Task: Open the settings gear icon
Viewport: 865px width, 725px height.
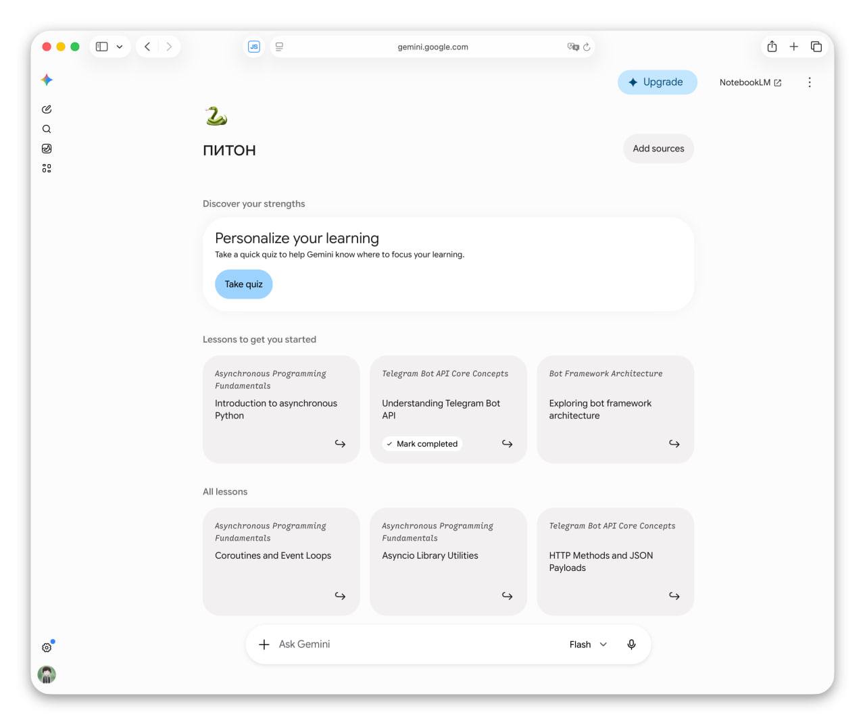Action: (x=47, y=647)
